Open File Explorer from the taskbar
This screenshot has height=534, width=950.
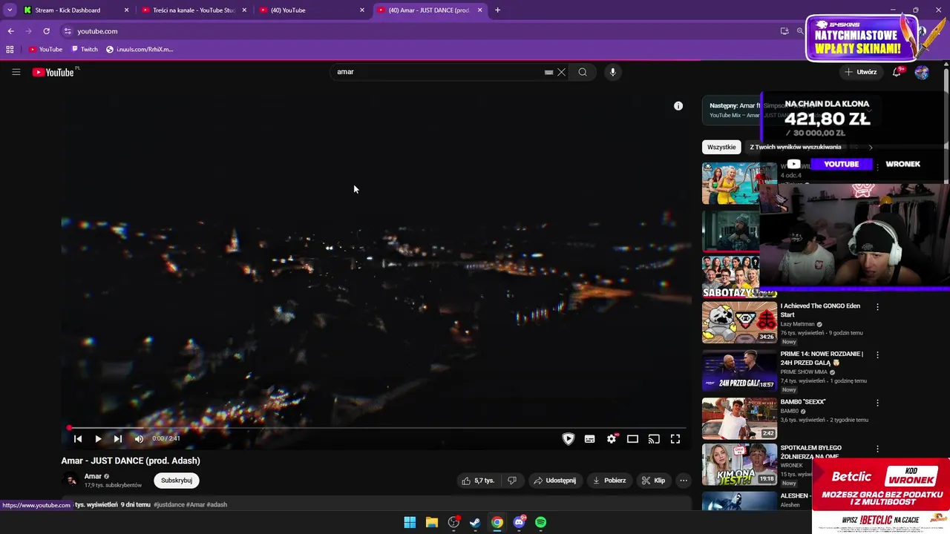click(431, 522)
